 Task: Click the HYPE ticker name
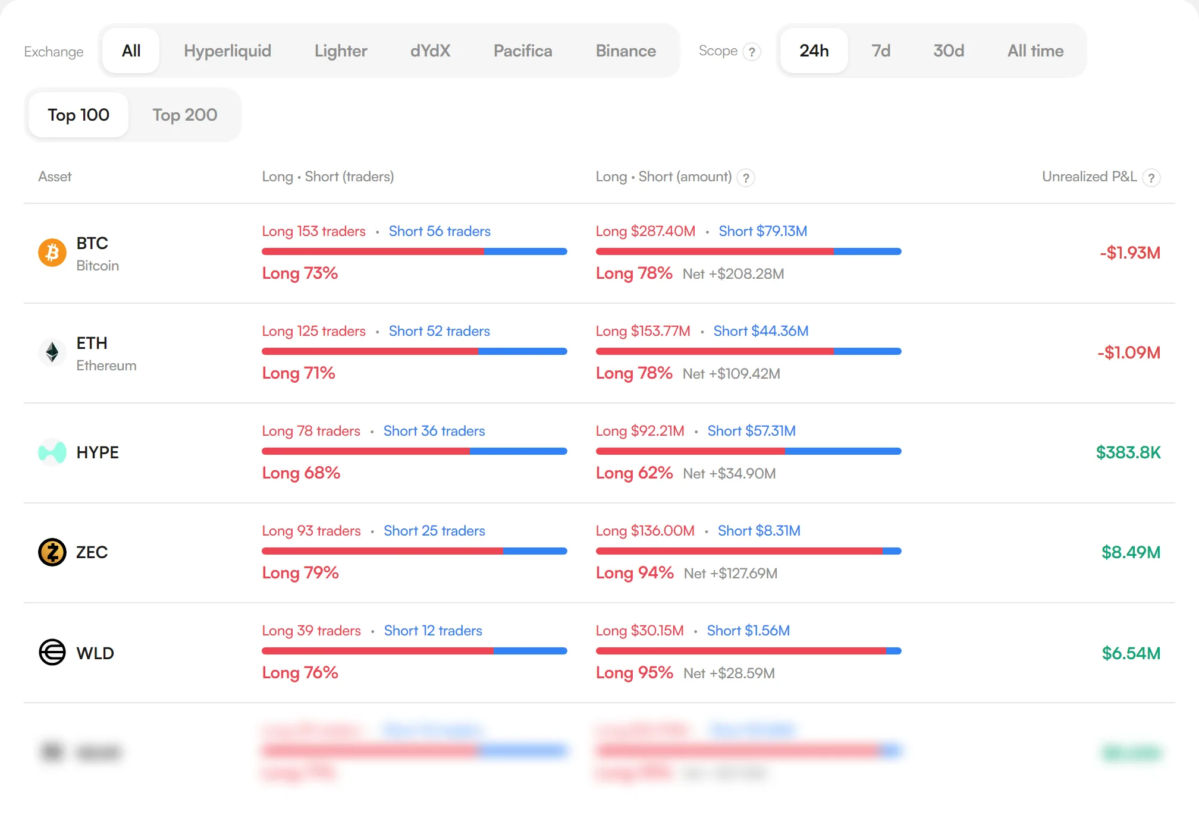(x=98, y=452)
